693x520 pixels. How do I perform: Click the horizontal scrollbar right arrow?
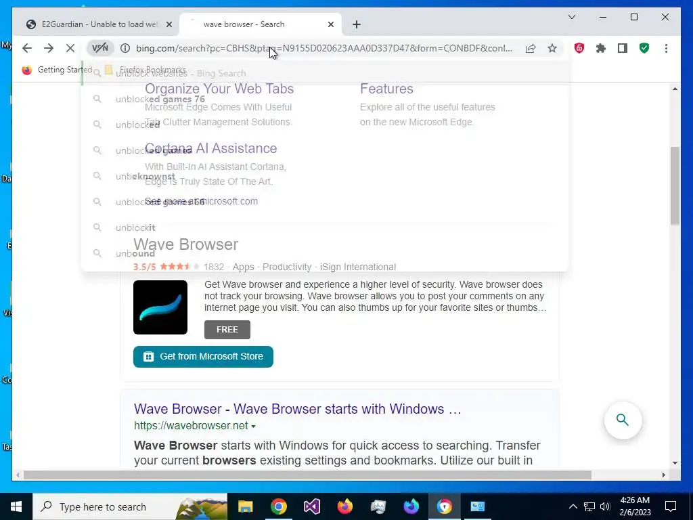click(x=663, y=475)
